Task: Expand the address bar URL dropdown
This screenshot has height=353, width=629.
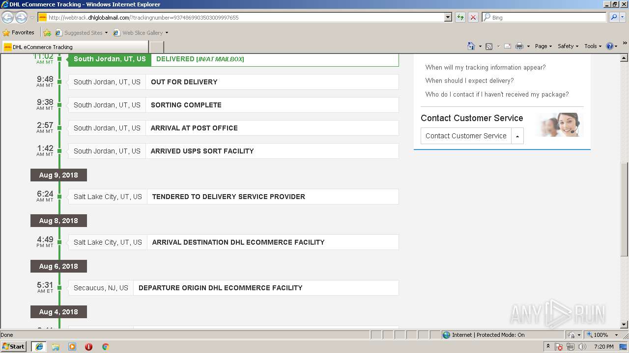Action: [448, 17]
